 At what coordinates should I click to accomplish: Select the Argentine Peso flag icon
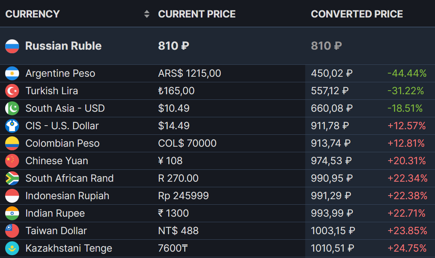click(x=12, y=73)
